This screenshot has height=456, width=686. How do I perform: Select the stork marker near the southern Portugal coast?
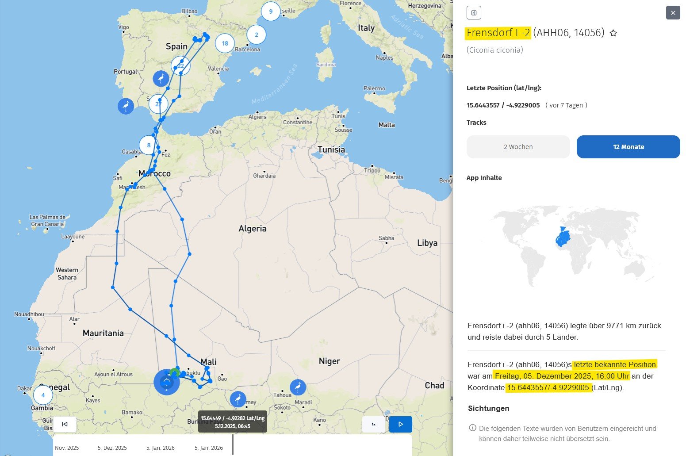(126, 106)
